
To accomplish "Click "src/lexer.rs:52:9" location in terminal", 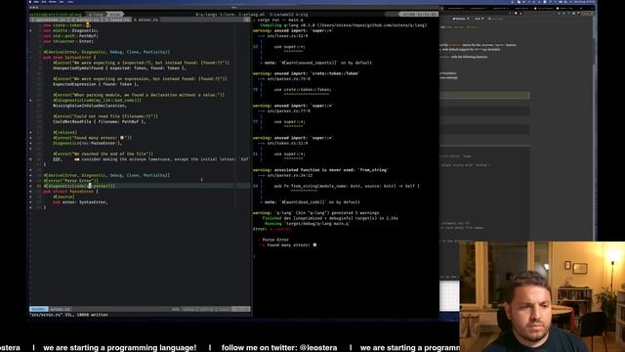I will click(x=287, y=36).
